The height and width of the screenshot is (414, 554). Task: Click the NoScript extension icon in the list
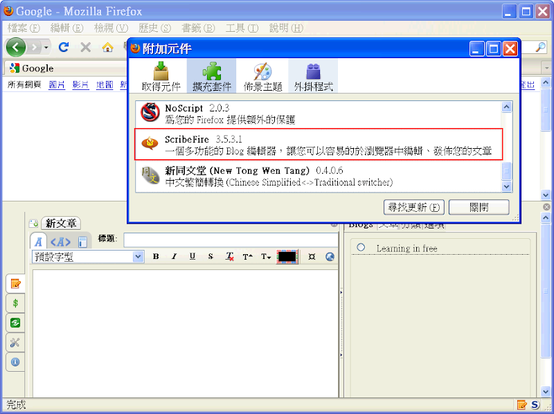(150, 113)
